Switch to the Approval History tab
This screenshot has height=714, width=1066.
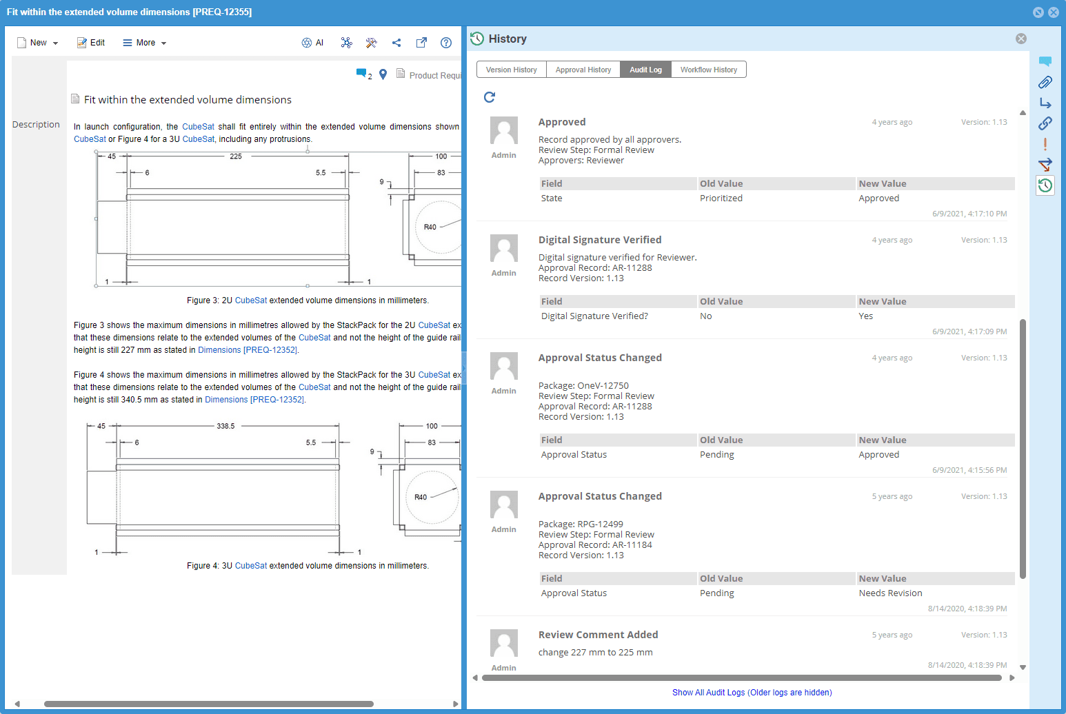[x=583, y=70]
